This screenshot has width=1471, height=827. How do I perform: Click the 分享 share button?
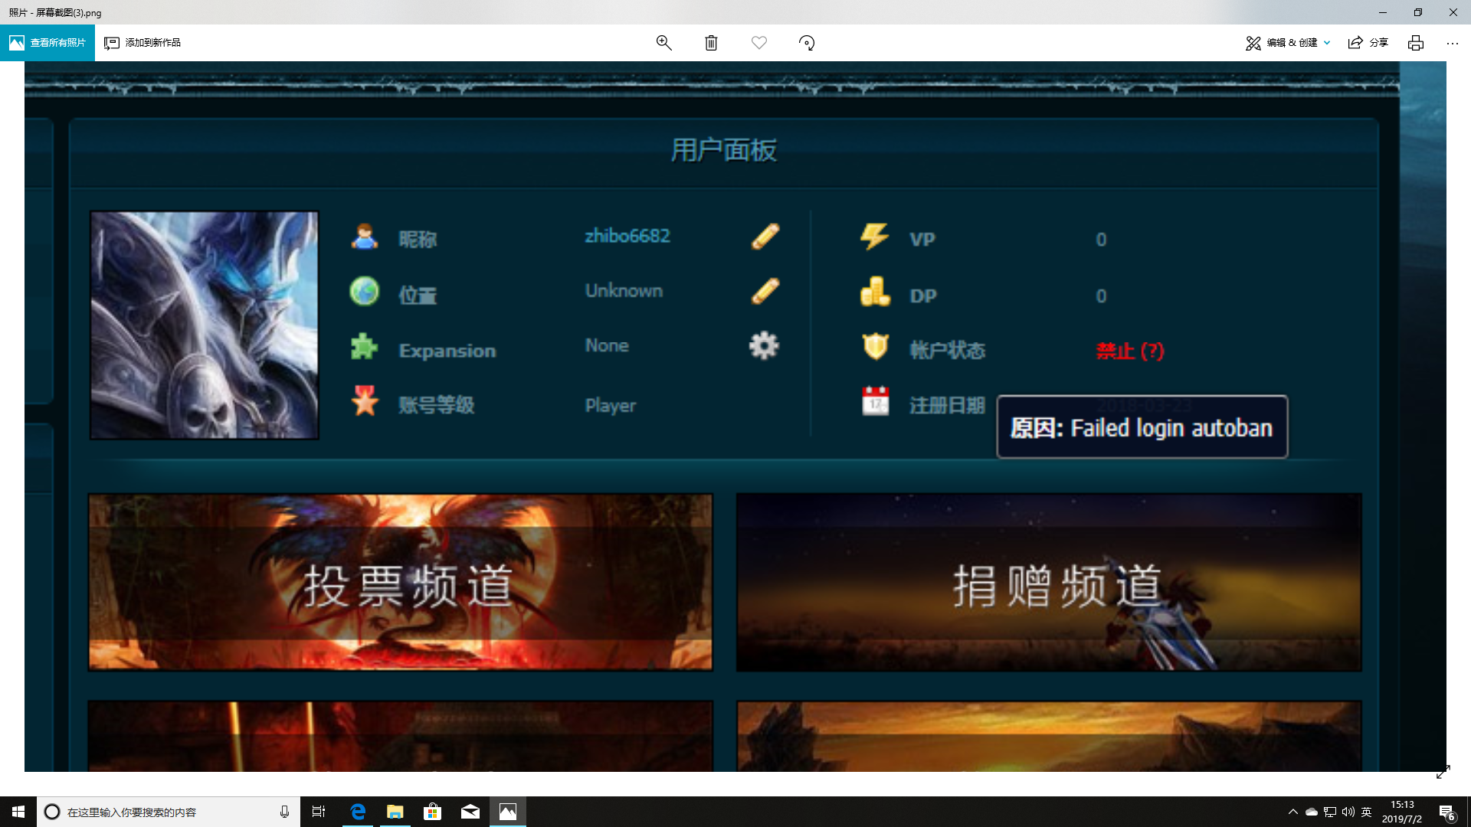coord(1370,43)
